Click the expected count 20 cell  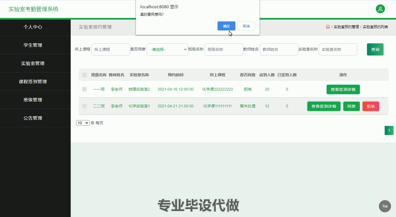(267, 89)
